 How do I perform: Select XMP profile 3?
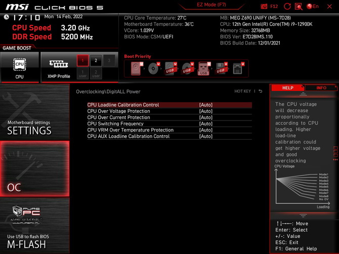click(x=109, y=60)
